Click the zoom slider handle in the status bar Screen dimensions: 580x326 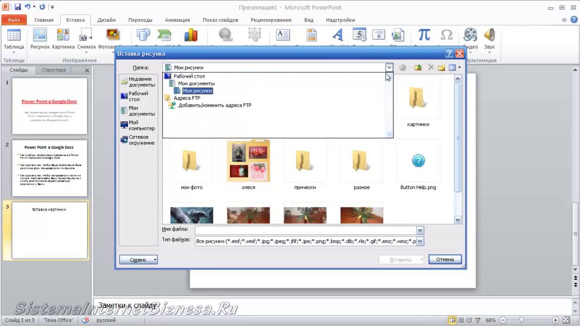(x=522, y=320)
